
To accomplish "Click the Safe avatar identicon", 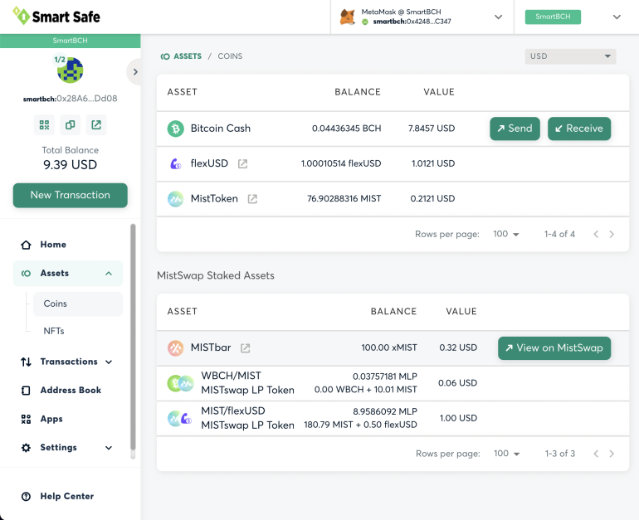I will tap(70, 70).
